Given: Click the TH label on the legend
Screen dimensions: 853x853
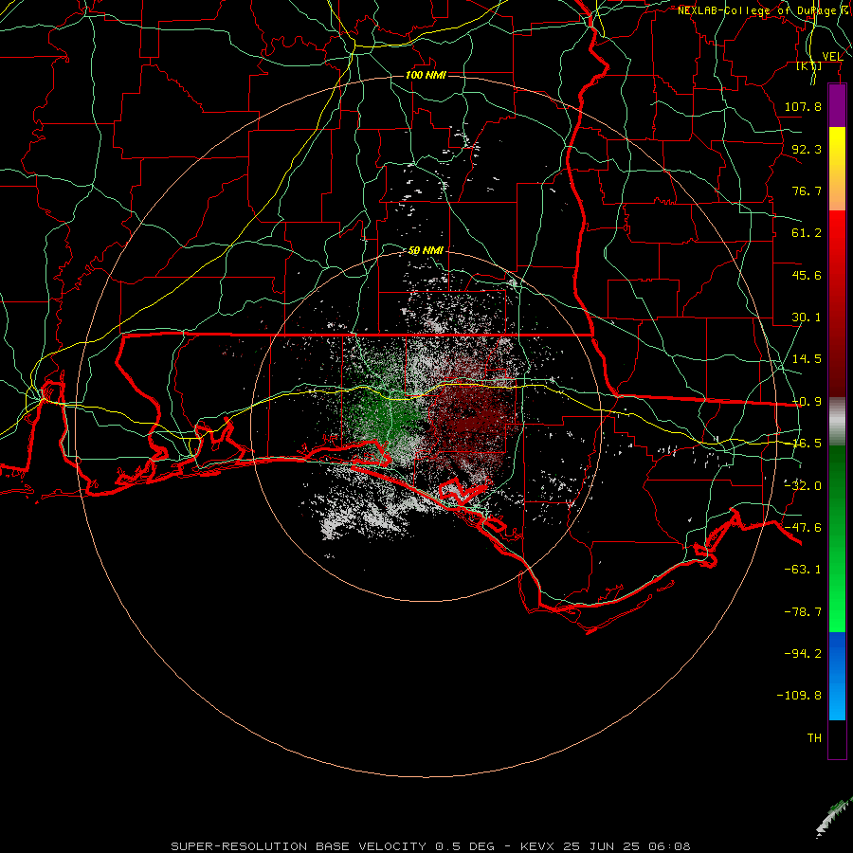Looking at the screenshot, I should pos(814,738).
